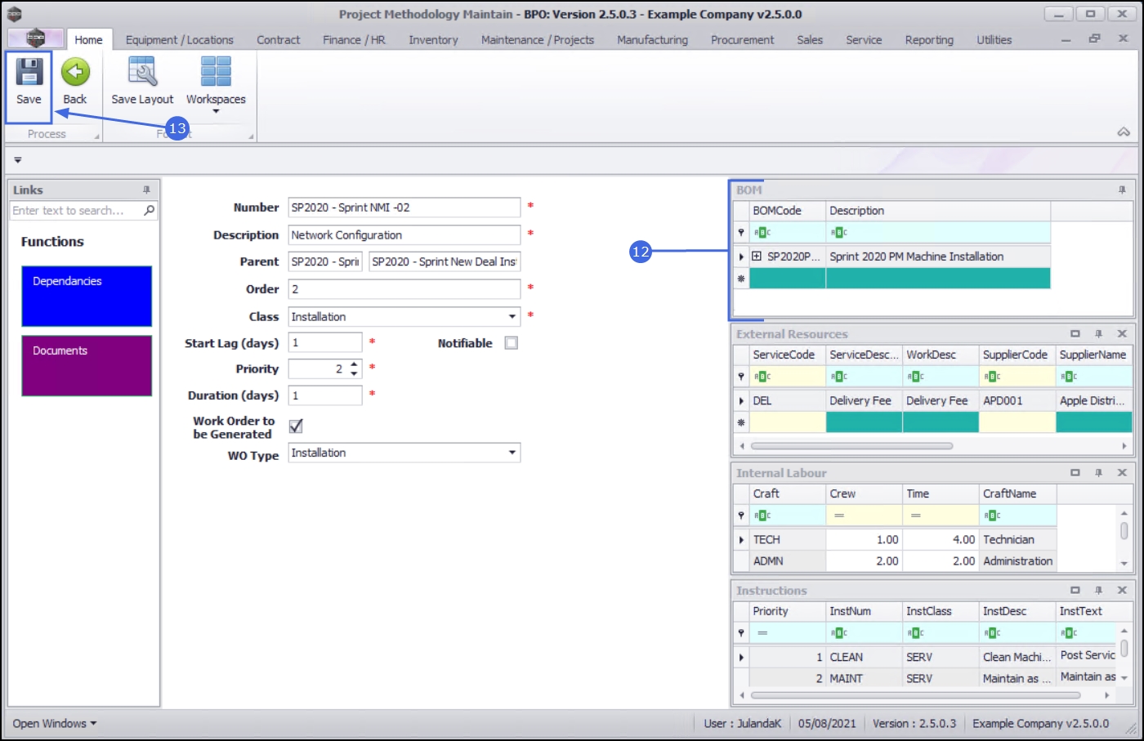Switch to the Procurement tab
Viewport: 1144px width, 741px height.
click(742, 40)
